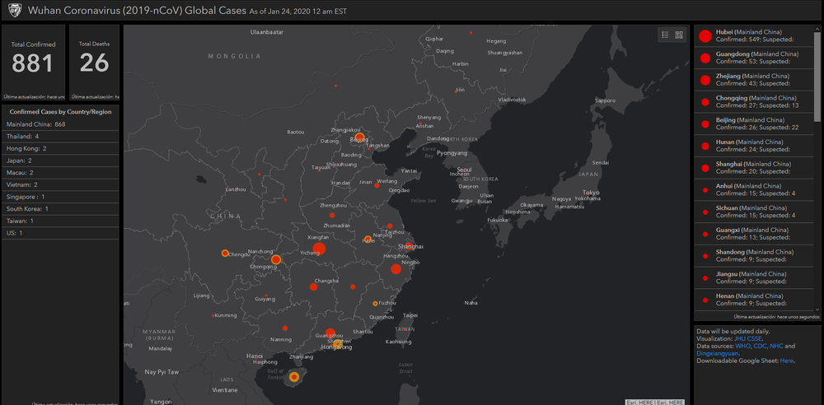Open the basemap gallery grid icon
The image size is (824, 405).
(679, 35)
